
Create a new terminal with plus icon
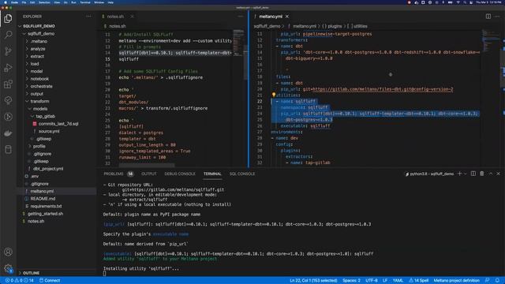pos(459,174)
